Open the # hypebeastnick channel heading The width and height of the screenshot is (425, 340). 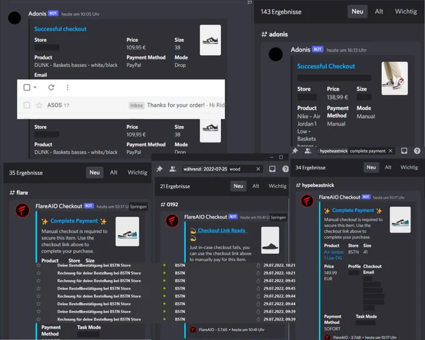[x=315, y=185]
